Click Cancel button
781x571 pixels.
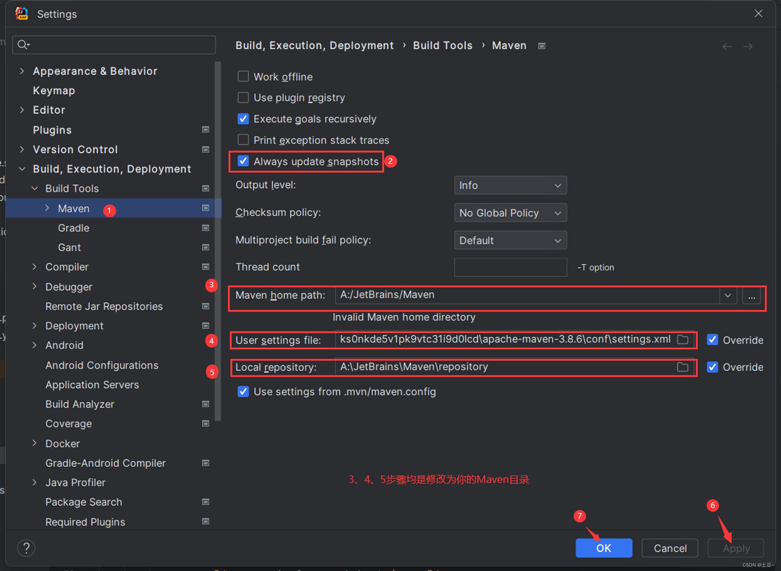(x=670, y=548)
